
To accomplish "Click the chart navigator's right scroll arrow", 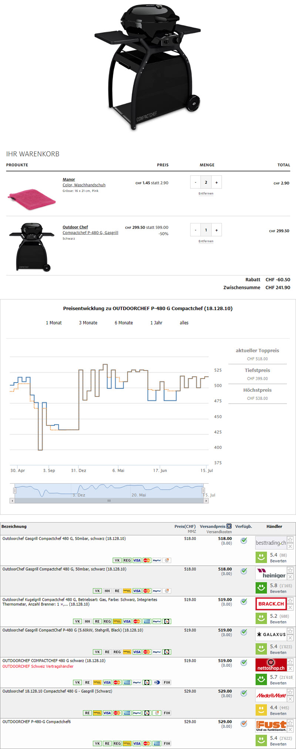I will click(x=206, y=501).
